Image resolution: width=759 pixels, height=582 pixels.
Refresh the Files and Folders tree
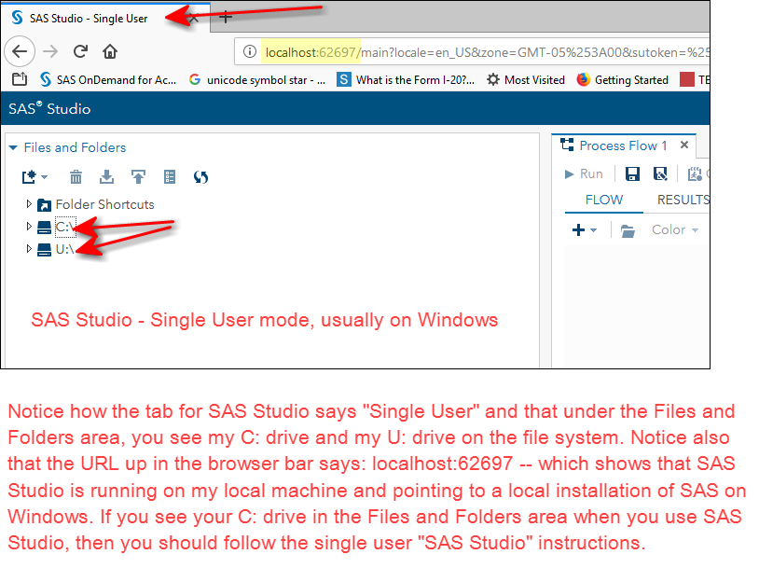(x=200, y=176)
